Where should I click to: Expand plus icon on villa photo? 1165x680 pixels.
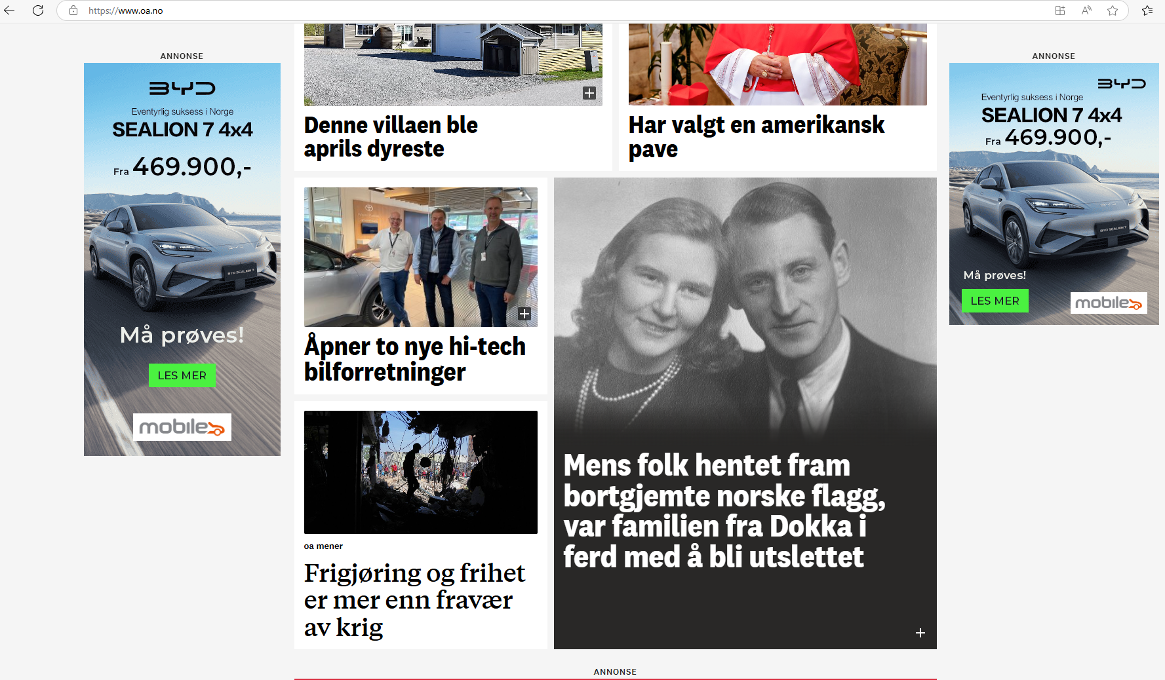[x=589, y=93]
